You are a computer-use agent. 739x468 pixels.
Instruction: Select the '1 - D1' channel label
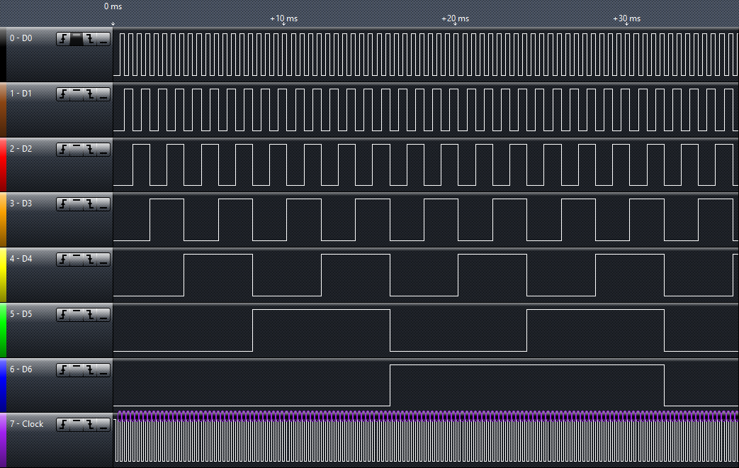pyautogui.click(x=21, y=94)
